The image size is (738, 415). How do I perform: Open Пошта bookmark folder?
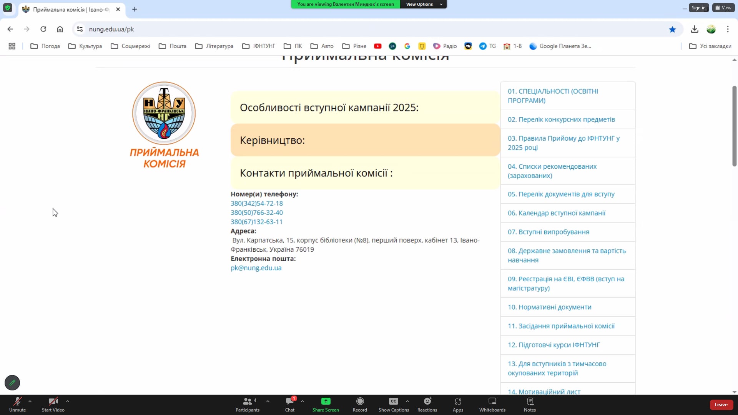[173, 46]
